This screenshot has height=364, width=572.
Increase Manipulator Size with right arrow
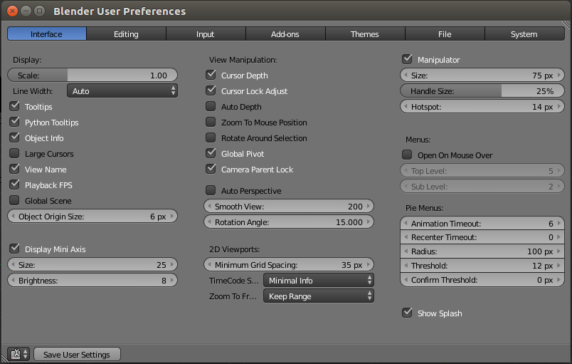(559, 76)
